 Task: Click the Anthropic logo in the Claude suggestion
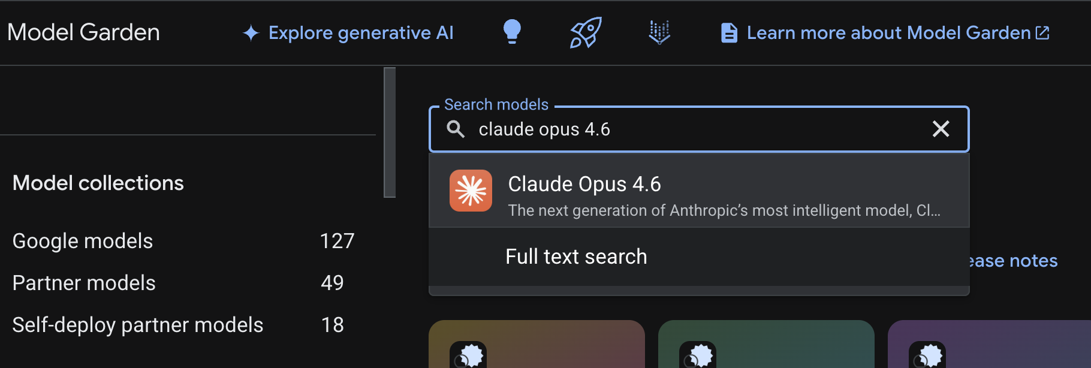point(471,191)
